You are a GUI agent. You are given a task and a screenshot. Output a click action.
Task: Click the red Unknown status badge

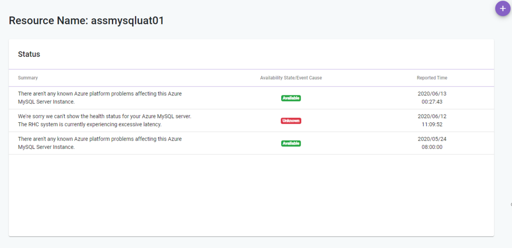(291, 121)
